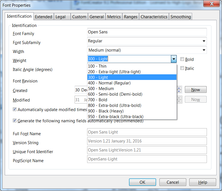The height and width of the screenshot is (191, 222).
Task: Enable the Italic checkbox
Action: pyautogui.click(x=182, y=68)
